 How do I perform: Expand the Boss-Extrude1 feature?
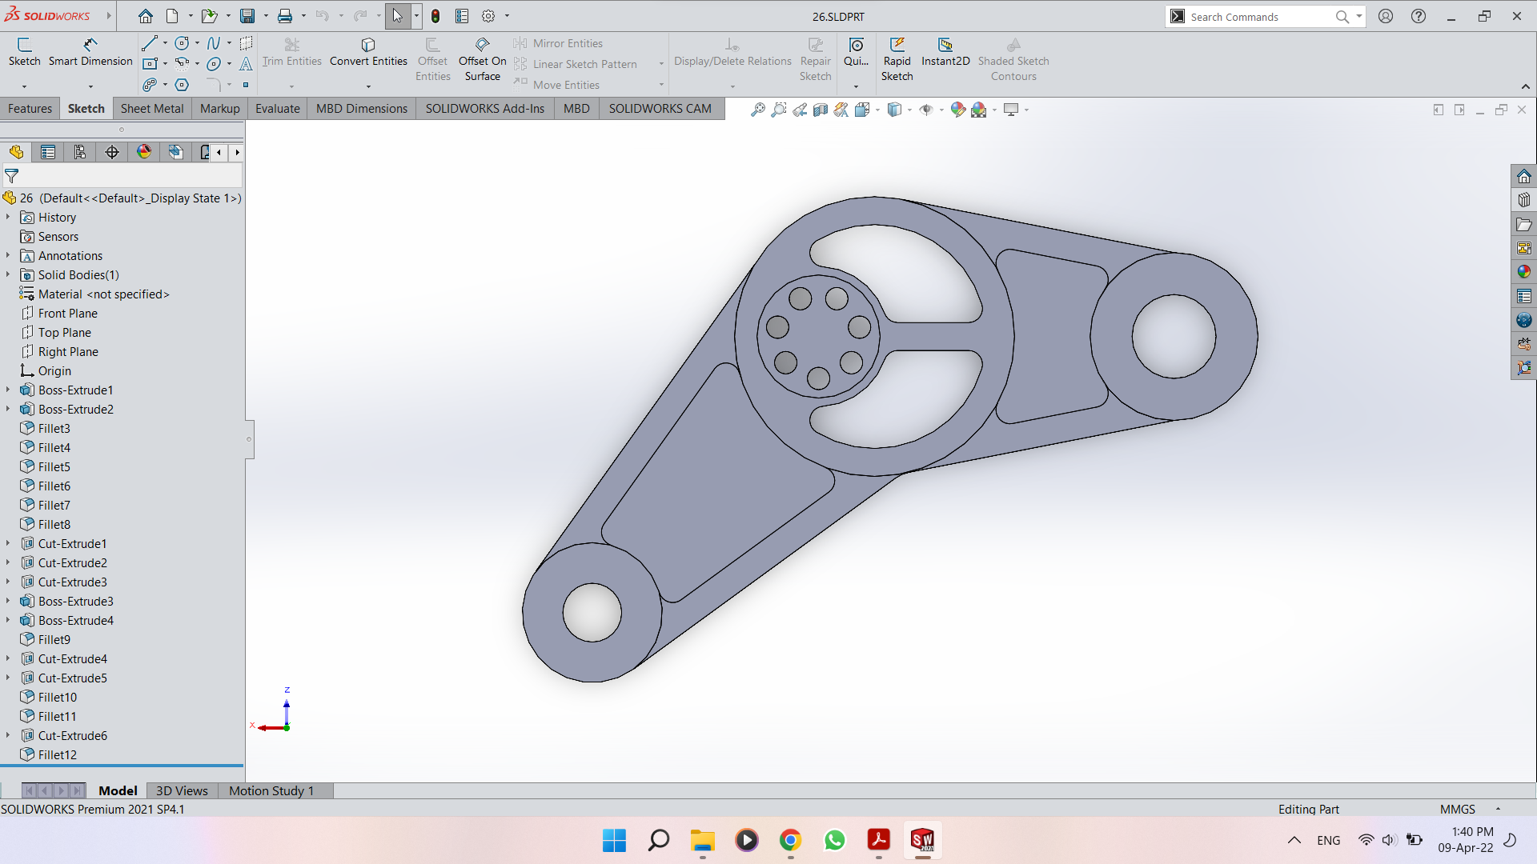pos(8,390)
